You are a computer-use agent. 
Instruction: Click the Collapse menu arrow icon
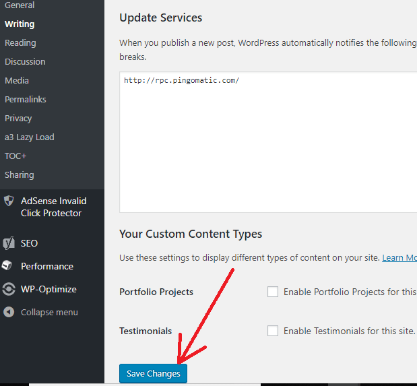(x=9, y=312)
